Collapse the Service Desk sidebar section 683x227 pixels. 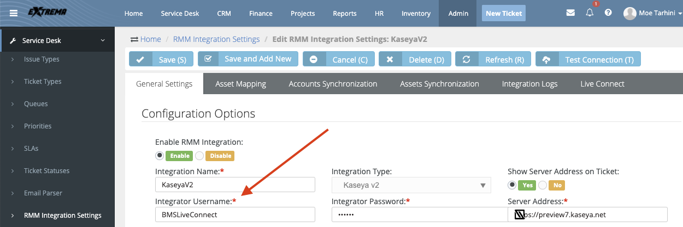point(102,40)
